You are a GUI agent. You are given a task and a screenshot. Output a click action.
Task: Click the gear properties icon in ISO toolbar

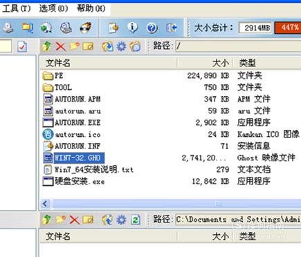[121, 46]
